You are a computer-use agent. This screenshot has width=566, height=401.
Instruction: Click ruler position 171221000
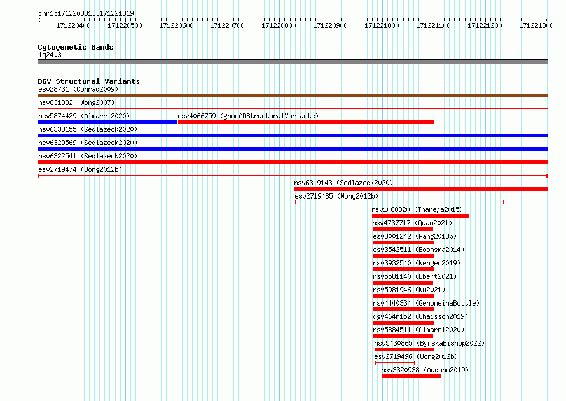pyautogui.click(x=382, y=25)
